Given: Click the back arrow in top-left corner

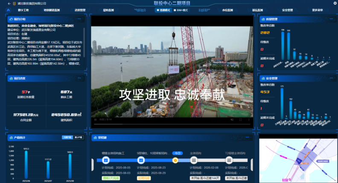Looking at the screenshot, I should pos(9,3).
